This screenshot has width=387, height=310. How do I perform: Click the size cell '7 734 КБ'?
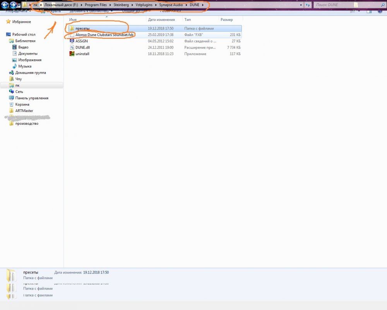pos(234,47)
